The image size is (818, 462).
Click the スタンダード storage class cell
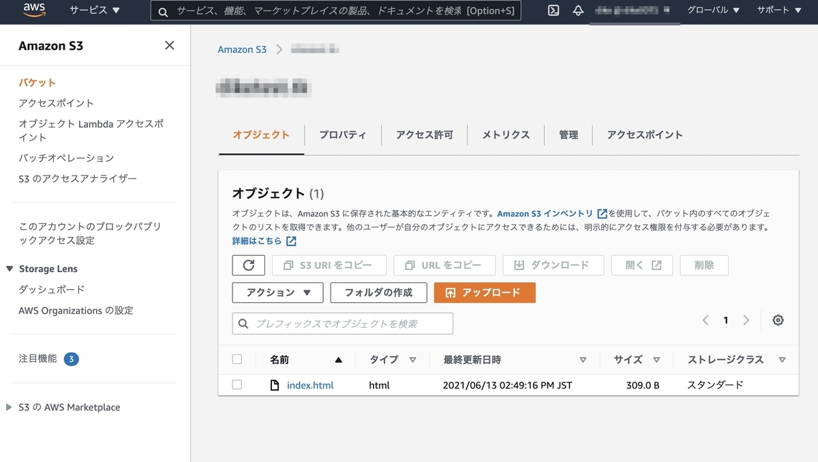pyautogui.click(x=716, y=385)
